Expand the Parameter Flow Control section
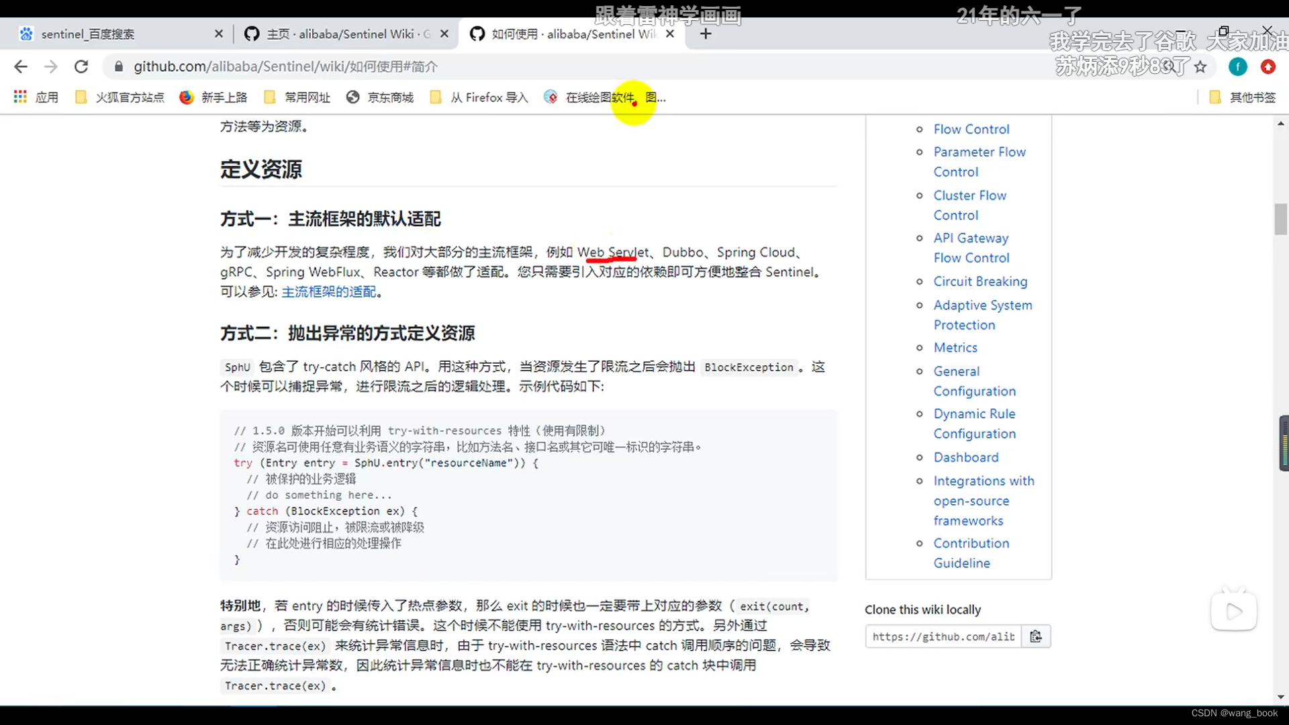Viewport: 1289px width, 725px height. 980,161
